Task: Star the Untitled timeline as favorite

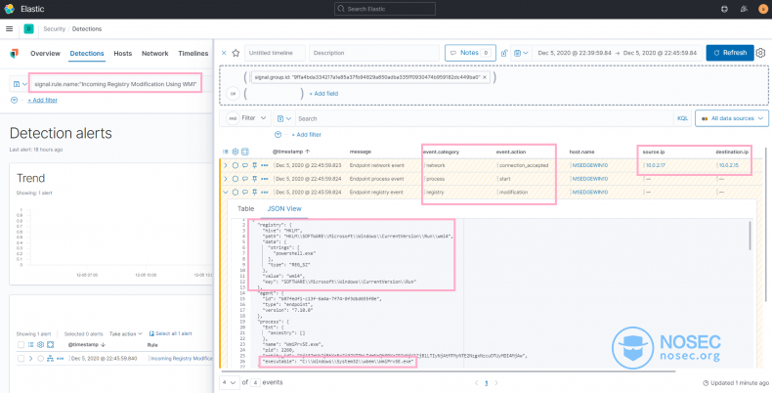Action: 236,53
